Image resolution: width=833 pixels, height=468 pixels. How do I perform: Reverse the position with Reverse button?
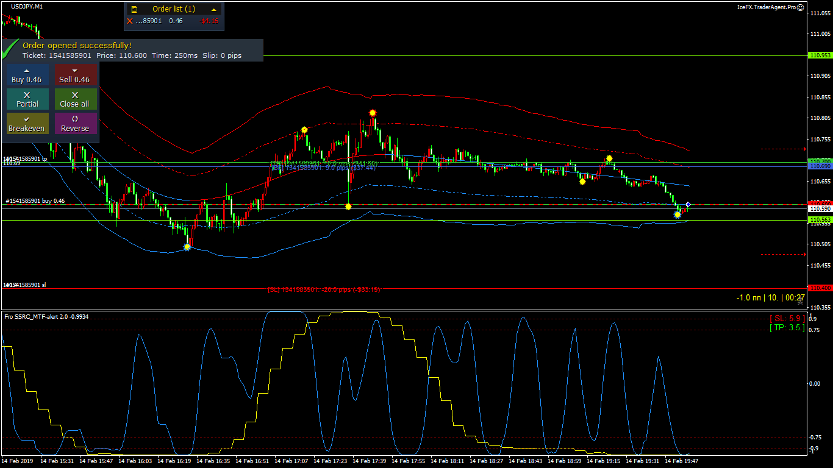[75, 124]
